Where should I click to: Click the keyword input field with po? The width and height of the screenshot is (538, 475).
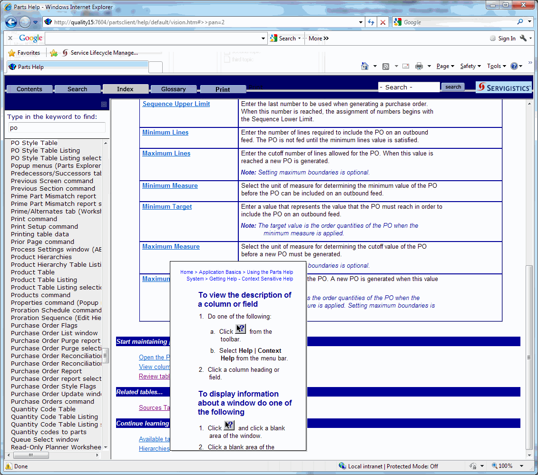[57, 127]
